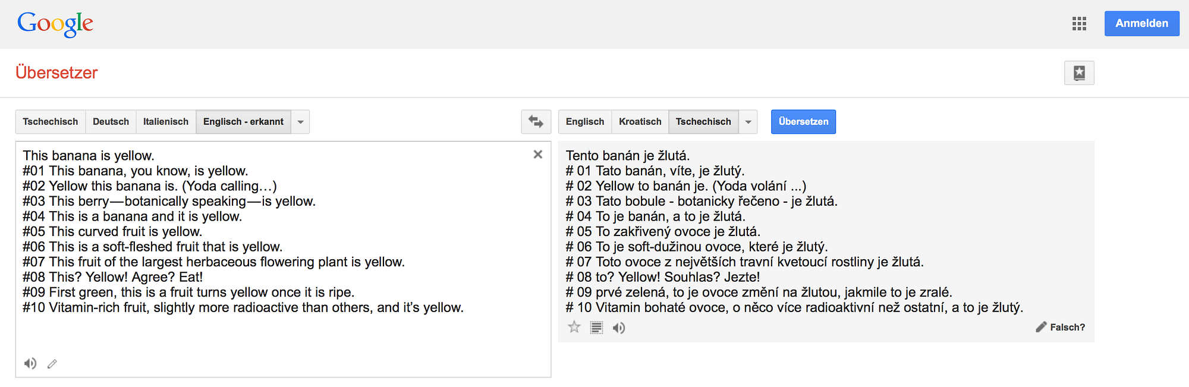Choose Kroatisch as target language
Image resolution: width=1189 pixels, height=387 pixels.
(640, 122)
